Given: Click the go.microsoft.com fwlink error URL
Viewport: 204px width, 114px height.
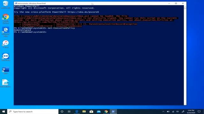Looking at the screenshot, I should coord(46,22).
